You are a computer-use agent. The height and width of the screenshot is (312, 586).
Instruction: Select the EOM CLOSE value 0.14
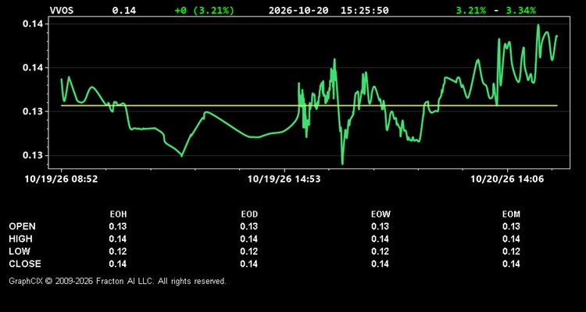coord(511,264)
